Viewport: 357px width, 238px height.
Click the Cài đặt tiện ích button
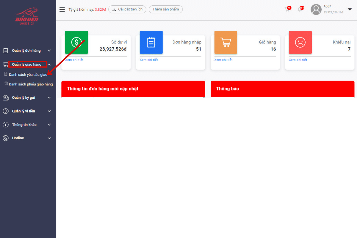[x=127, y=9]
